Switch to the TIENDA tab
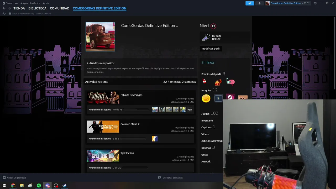The image size is (336, 189). [x=19, y=8]
